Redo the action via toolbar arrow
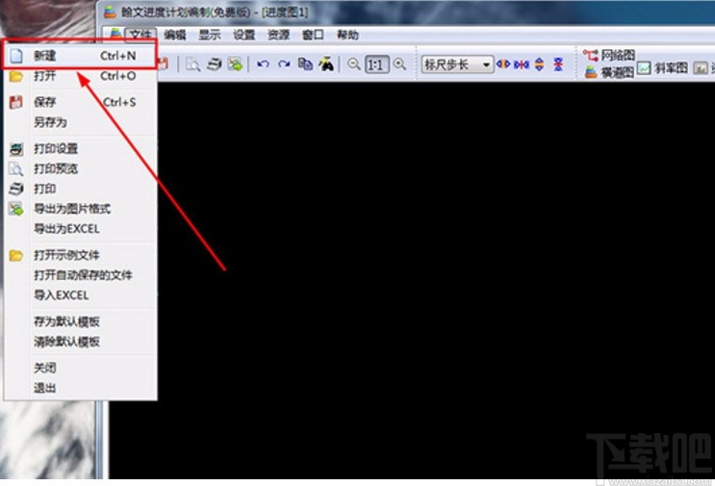The width and height of the screenshot is (715, 486). (x=284, y=64)
